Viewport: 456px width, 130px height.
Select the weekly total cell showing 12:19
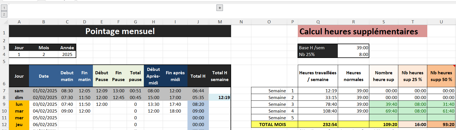(x=220, y=97)
